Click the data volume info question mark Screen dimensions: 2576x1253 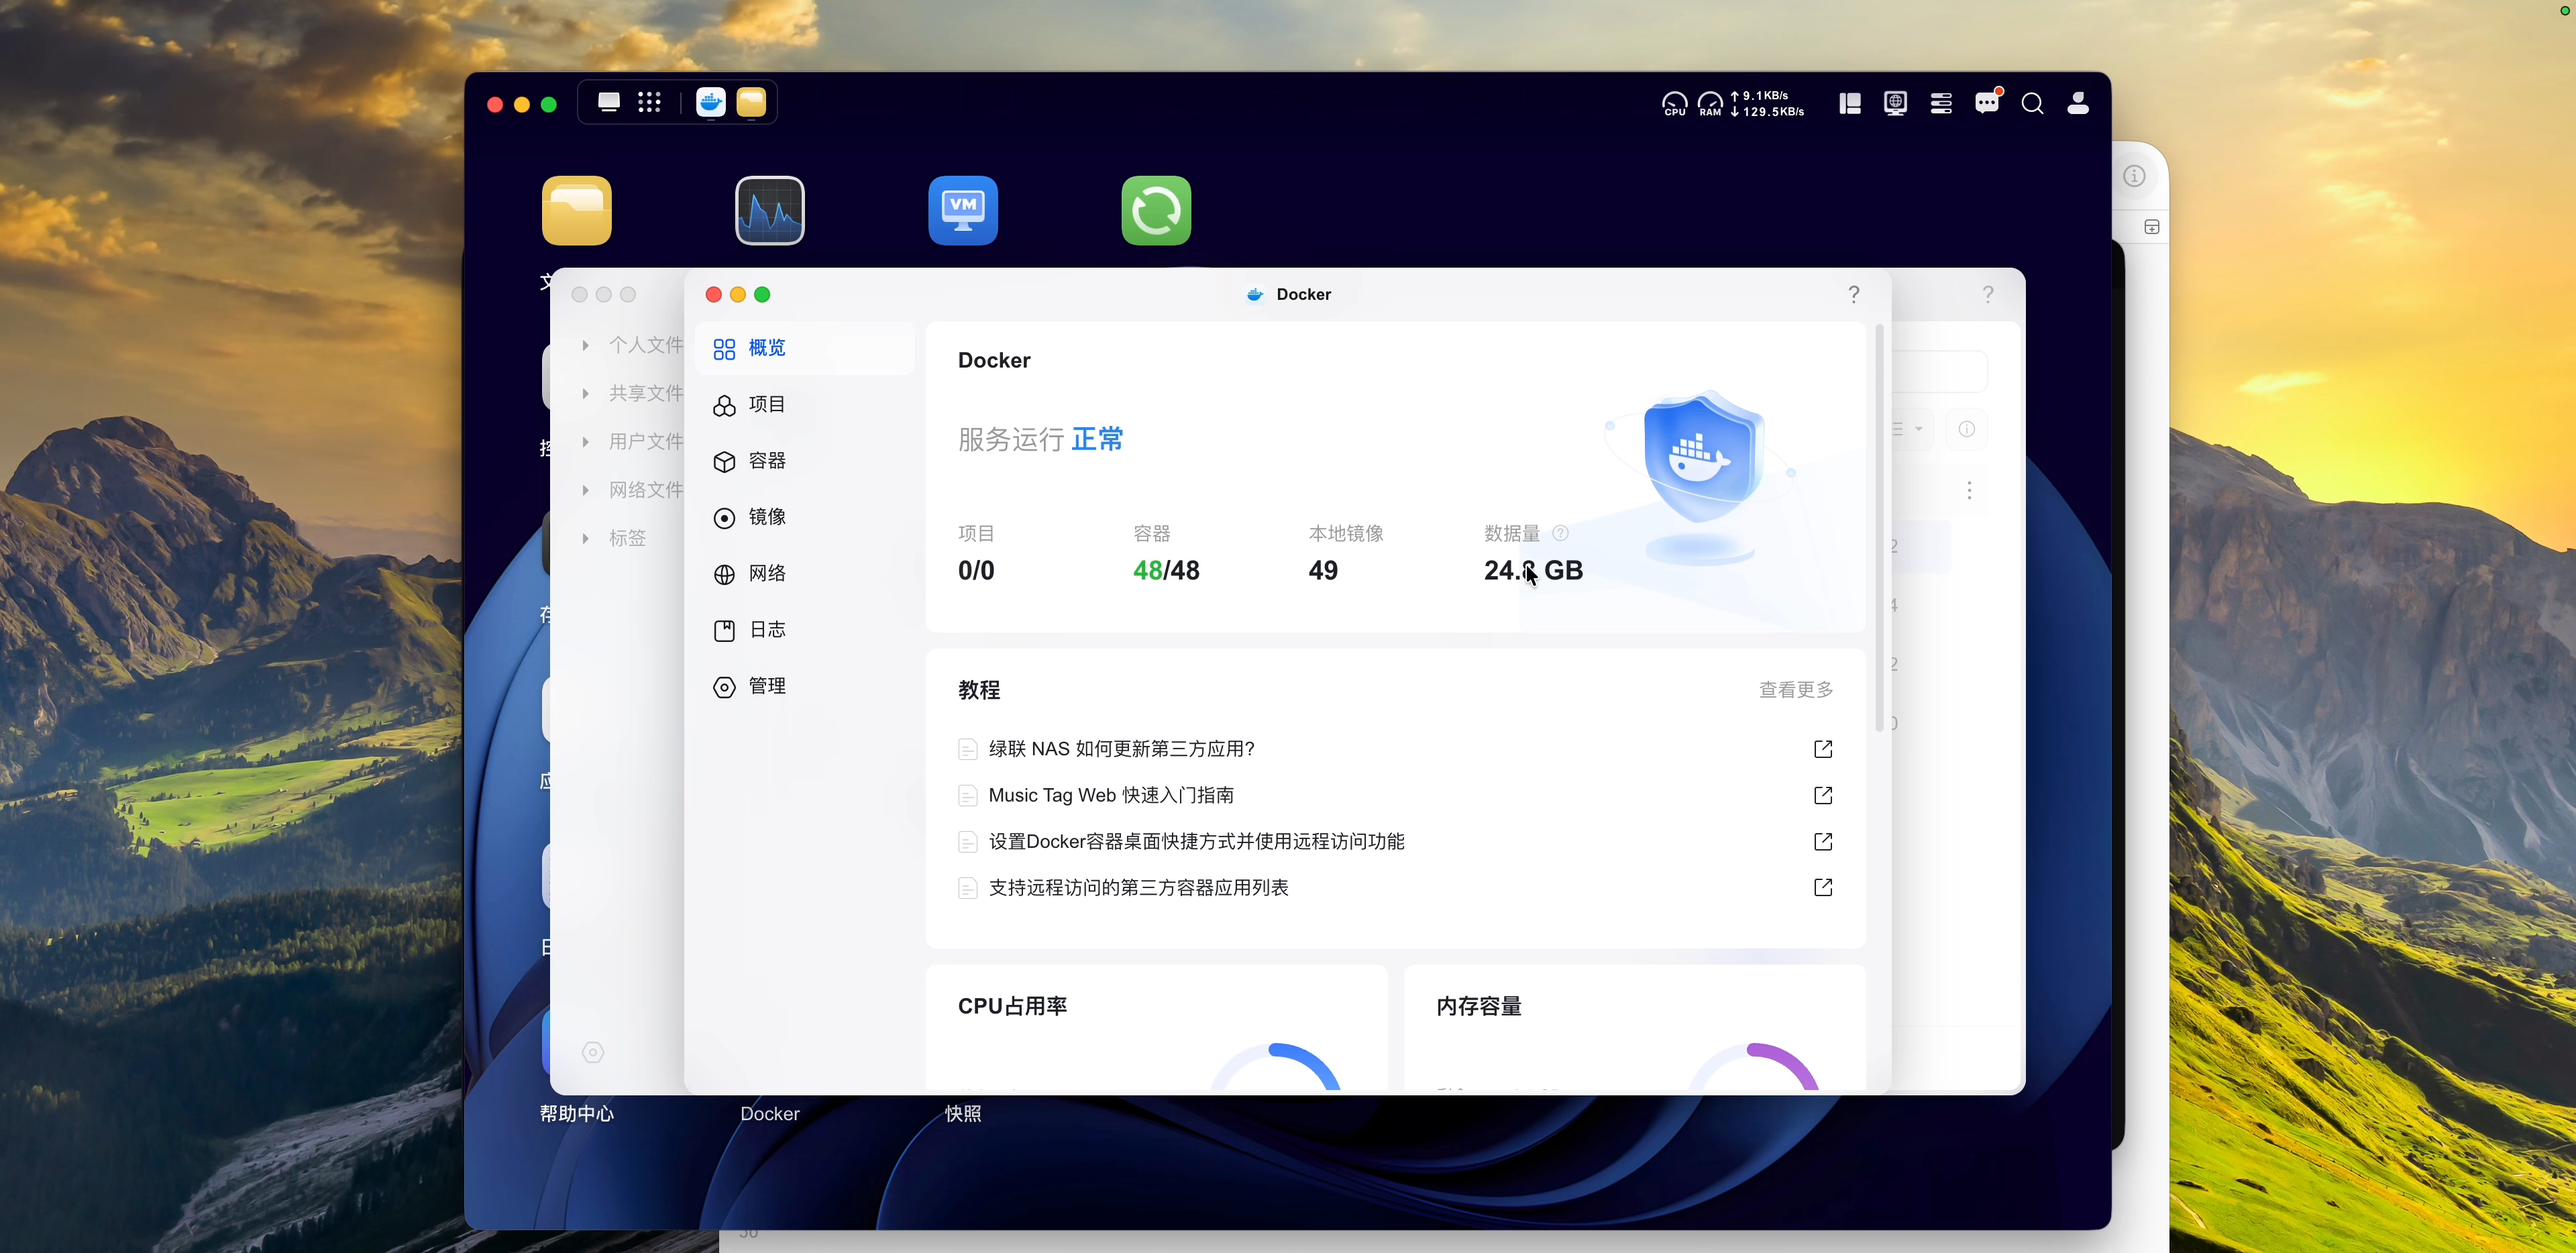1560,533
